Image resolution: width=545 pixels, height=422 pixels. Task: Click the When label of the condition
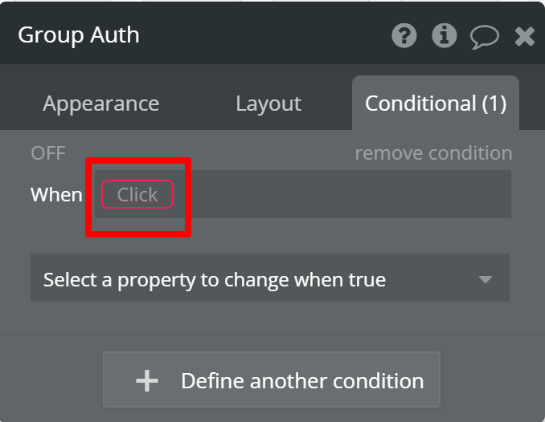coord(56,194)
